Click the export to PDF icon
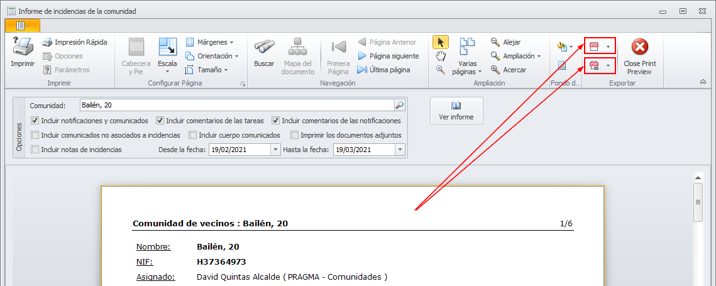The width and height of the screenshot is (716, 286). click(594, 46)
